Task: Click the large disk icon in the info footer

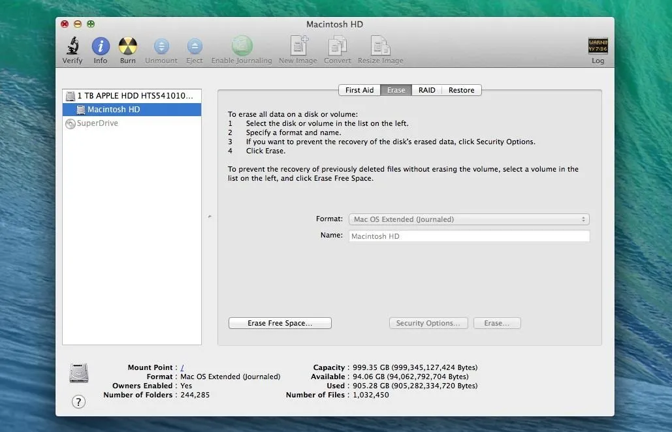Action: click(x=79, y=373)
